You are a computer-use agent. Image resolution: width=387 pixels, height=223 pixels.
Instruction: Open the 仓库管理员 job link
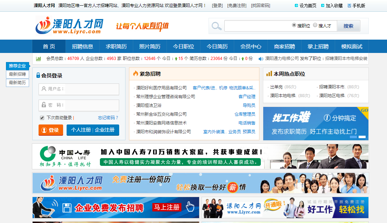245,114
